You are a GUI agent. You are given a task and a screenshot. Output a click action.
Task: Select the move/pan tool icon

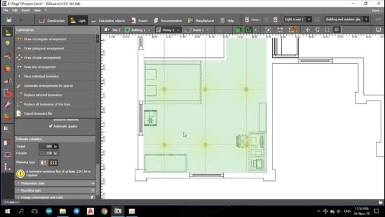pos(307,30)
